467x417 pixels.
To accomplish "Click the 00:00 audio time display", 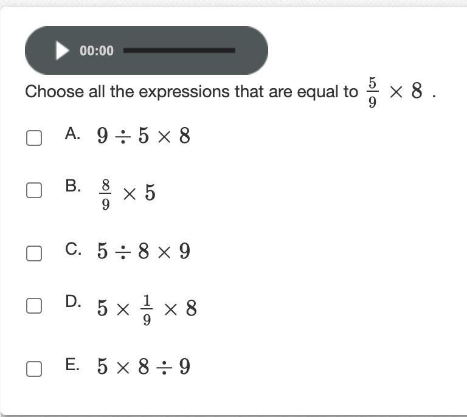I will [x=97, y=50].
